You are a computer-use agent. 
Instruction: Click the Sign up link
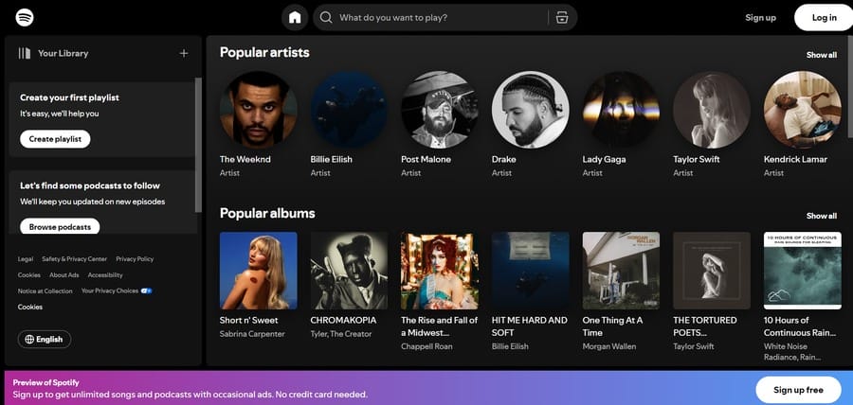click(760, 17)
